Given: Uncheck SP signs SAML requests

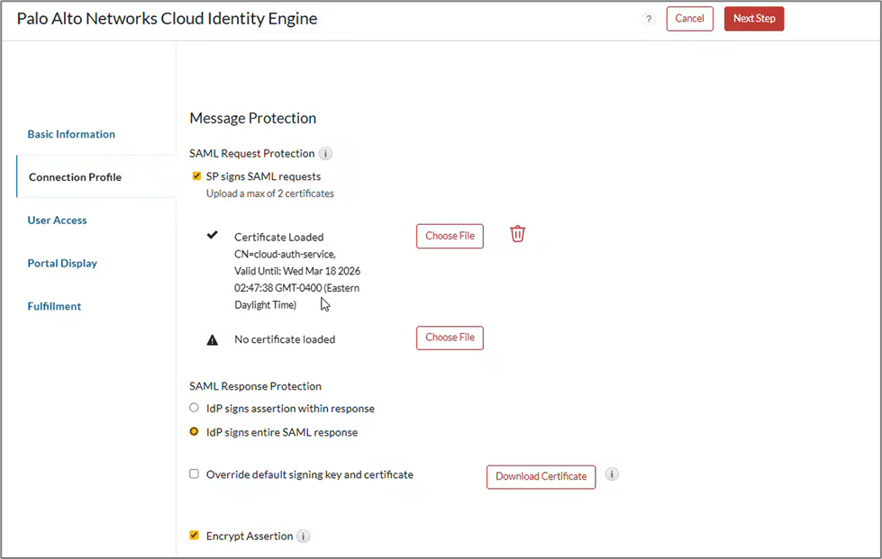Looking at the screenshot, I should [196, 176].
